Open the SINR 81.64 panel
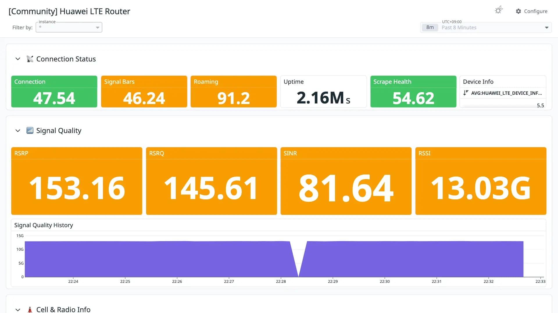 (346, 181)
